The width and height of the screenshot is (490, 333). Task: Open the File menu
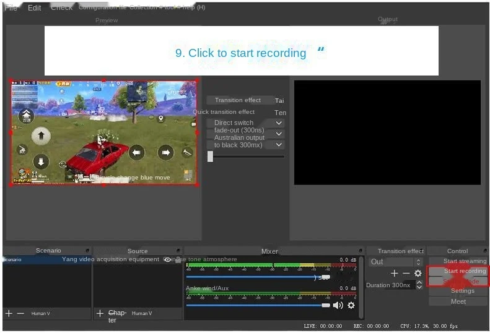[11, 8]
